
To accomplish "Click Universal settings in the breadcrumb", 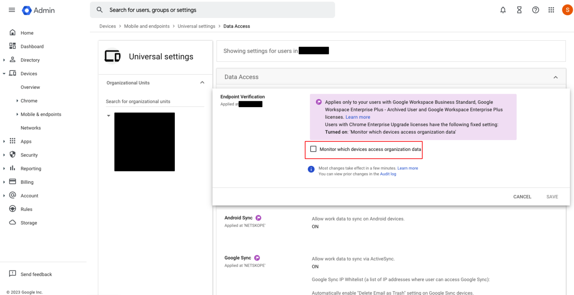I will tap(196, 26).
